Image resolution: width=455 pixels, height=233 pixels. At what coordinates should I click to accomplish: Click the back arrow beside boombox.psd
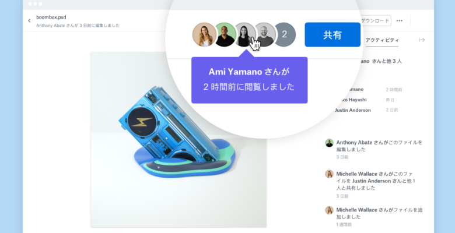point(29,20)
